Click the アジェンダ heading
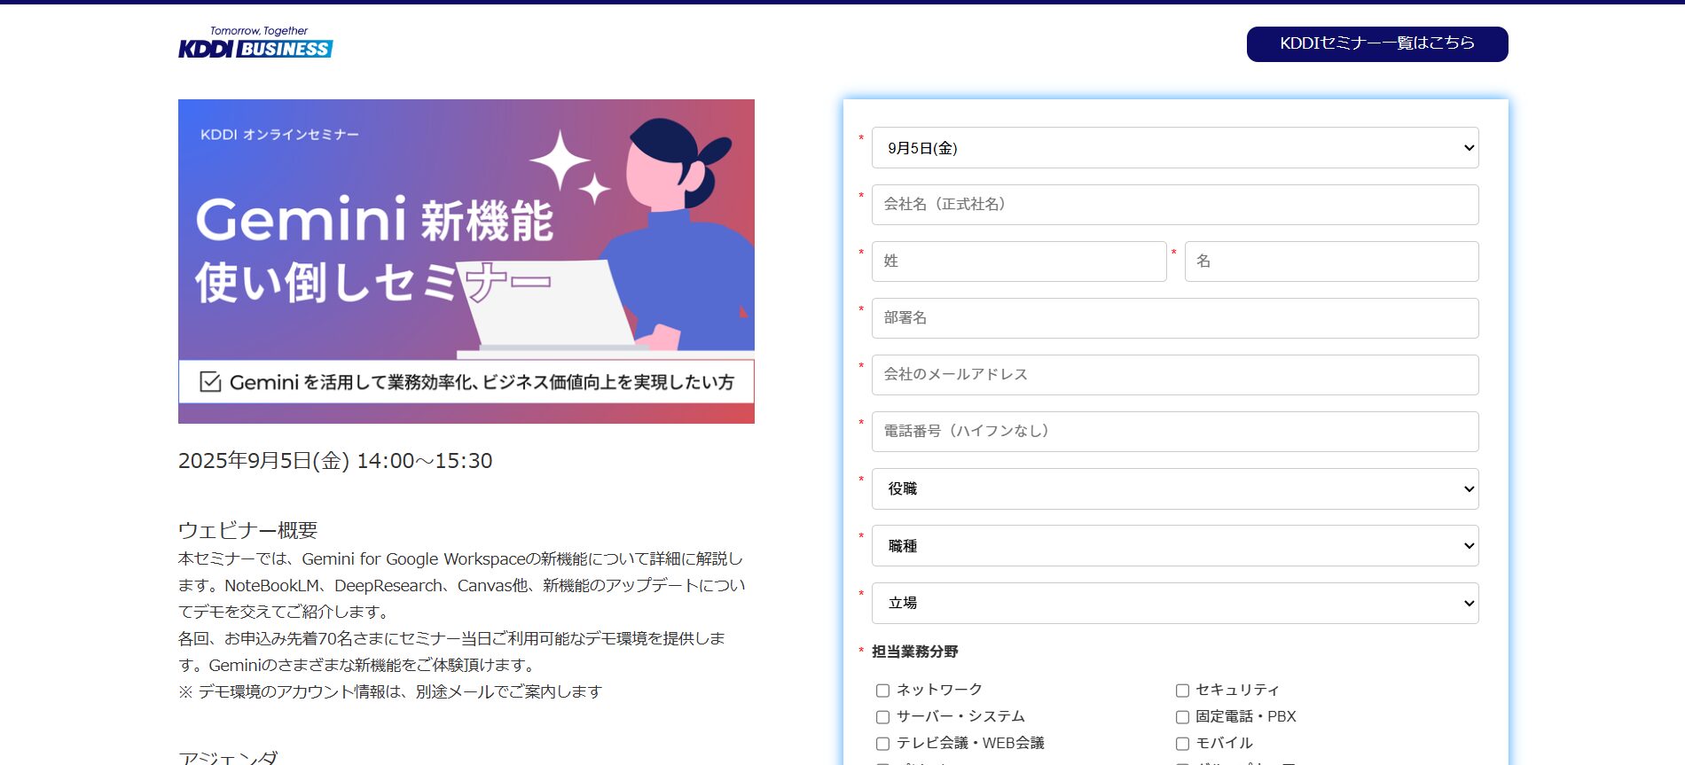This screenshot has height=765, width=1685. (228, 758)
